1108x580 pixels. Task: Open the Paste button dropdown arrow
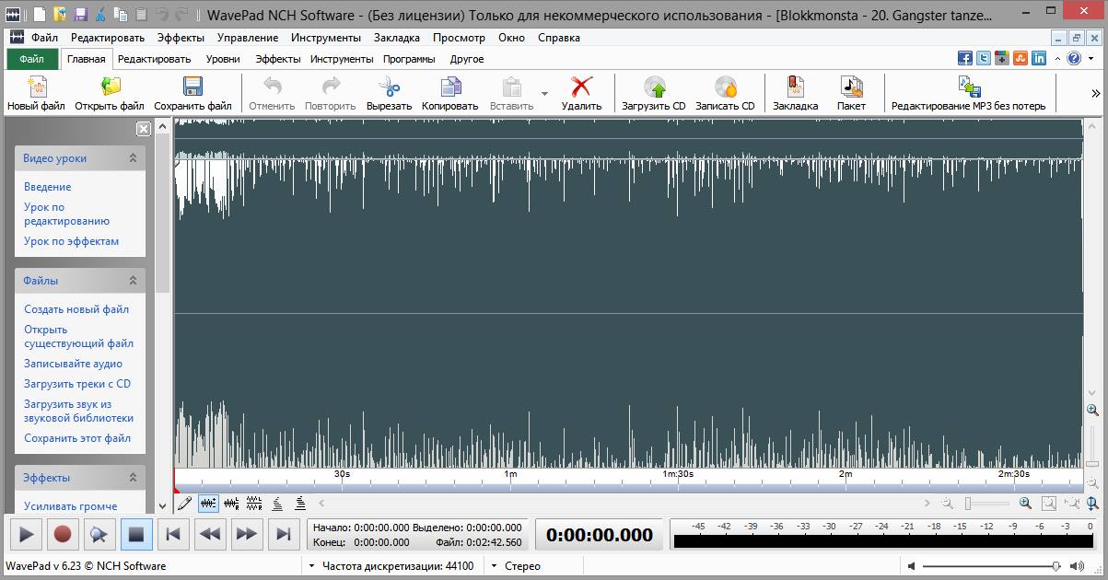[x=544, y=94]
